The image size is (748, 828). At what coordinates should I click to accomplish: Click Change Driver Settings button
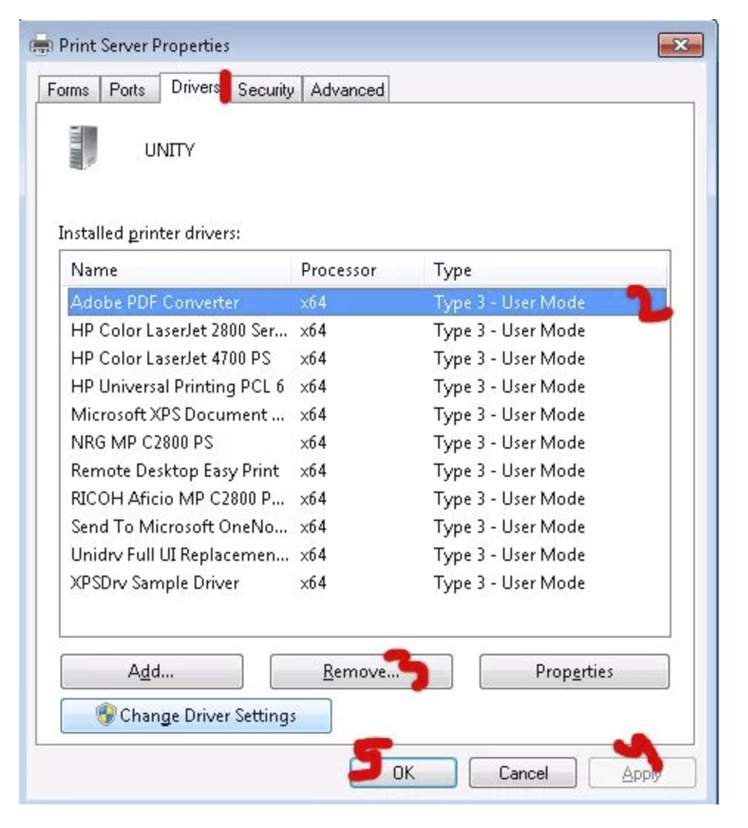[195, 716]
